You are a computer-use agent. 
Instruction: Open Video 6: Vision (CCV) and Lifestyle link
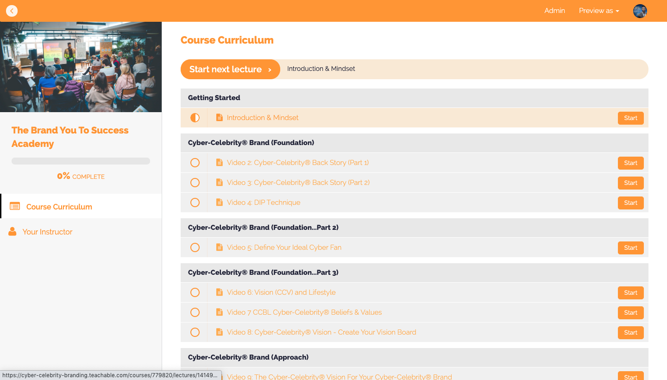281,292
